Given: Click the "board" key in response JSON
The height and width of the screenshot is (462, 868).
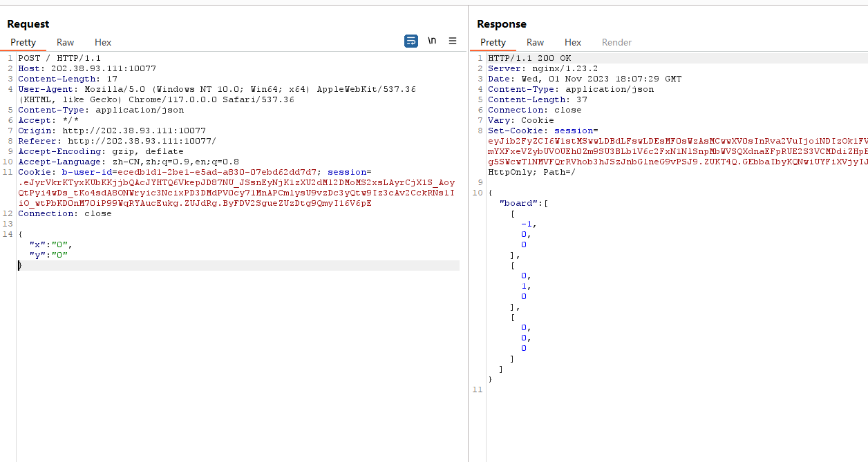Looking at the screenshot, I should 518,203.
